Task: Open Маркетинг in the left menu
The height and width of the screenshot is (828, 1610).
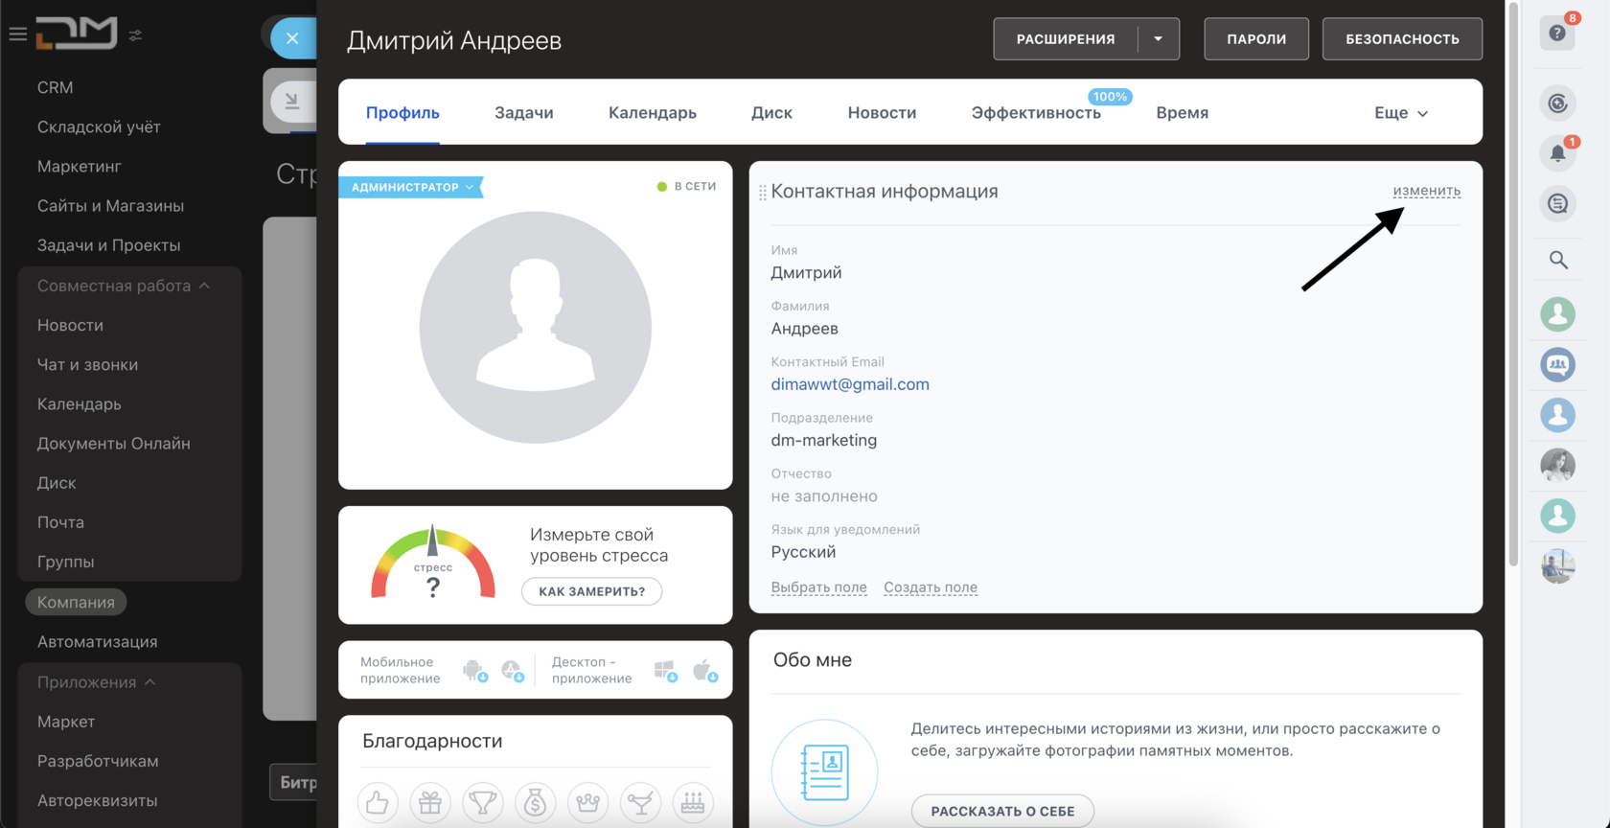Action: 79,166
